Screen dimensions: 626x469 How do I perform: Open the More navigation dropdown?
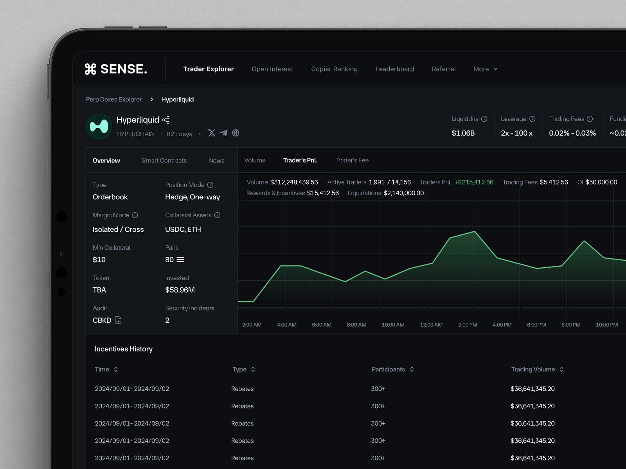(x=485, y=69)
